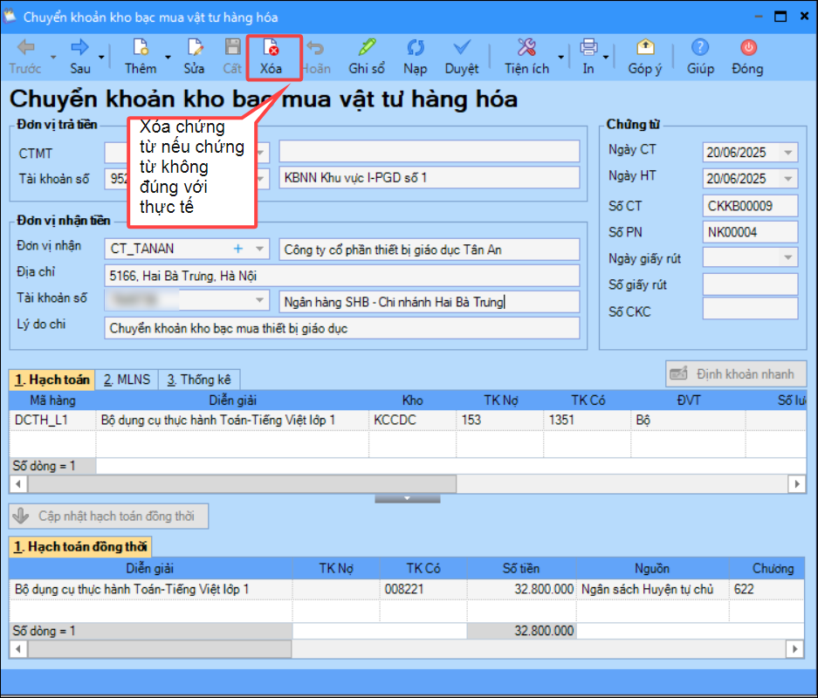818x698 pixels.
Task: Reload data with Nạp
Action: click(x=415, y=57)
